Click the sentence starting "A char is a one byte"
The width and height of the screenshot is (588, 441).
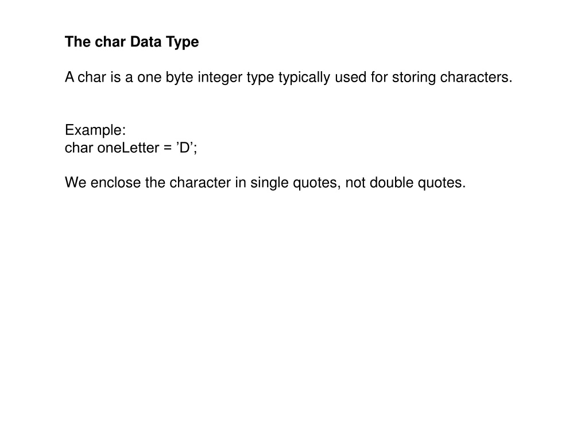[288, 78]
